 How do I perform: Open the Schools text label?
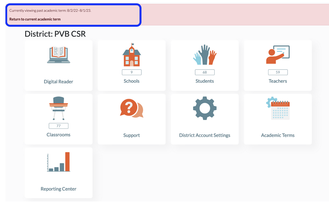click(x=132, y=81)
